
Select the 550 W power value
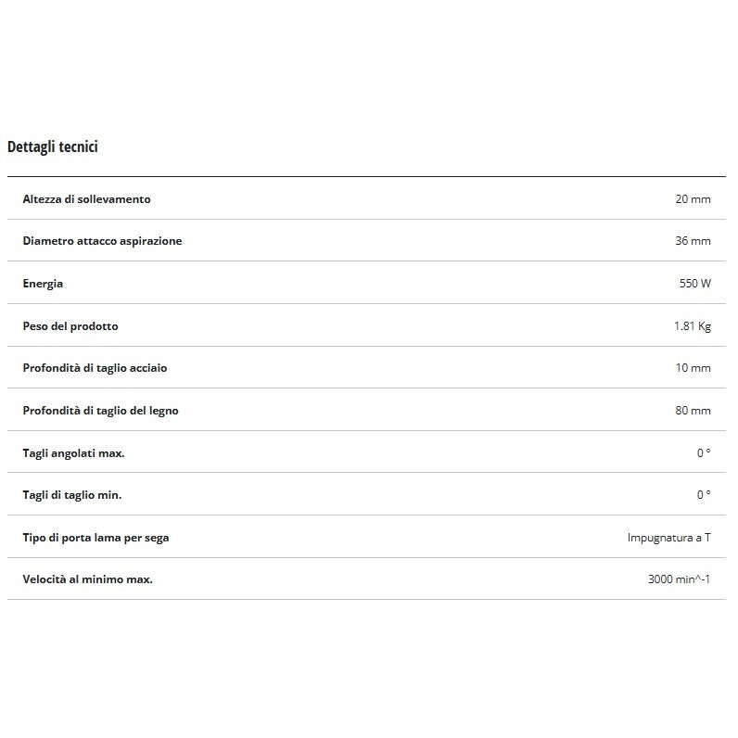pos(694,284)
